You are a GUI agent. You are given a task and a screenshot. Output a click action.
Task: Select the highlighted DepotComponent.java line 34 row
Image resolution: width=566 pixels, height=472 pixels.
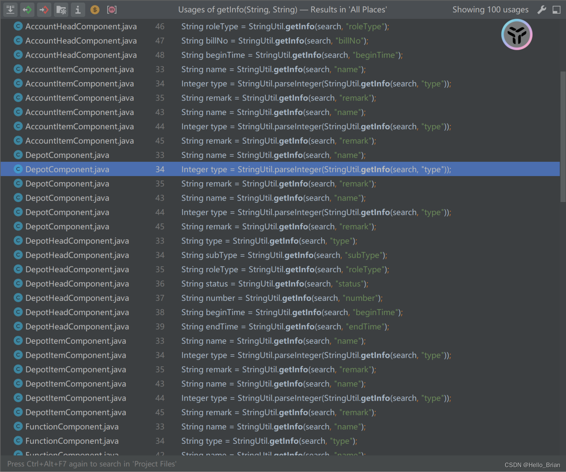coord(280,169)
